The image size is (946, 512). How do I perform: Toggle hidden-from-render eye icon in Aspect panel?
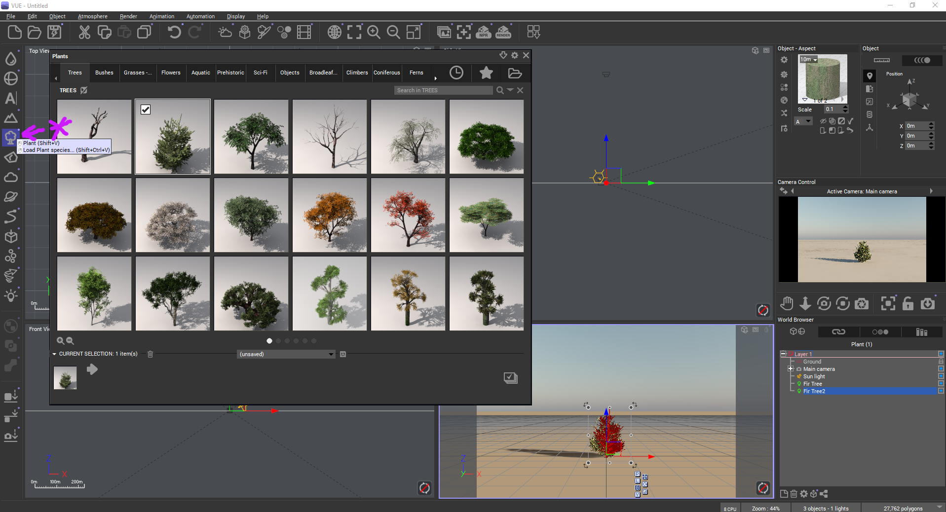[823, 121]
